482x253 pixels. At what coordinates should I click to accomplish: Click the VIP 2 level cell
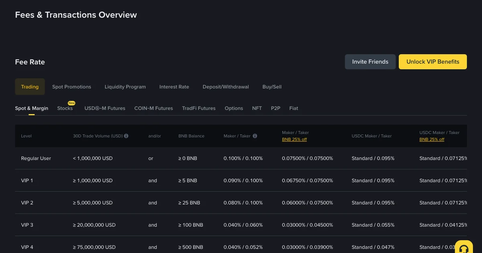(x=27, y=203)
